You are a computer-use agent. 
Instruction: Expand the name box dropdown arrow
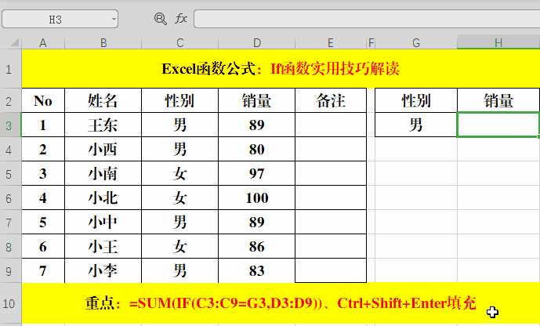point(114,19)
